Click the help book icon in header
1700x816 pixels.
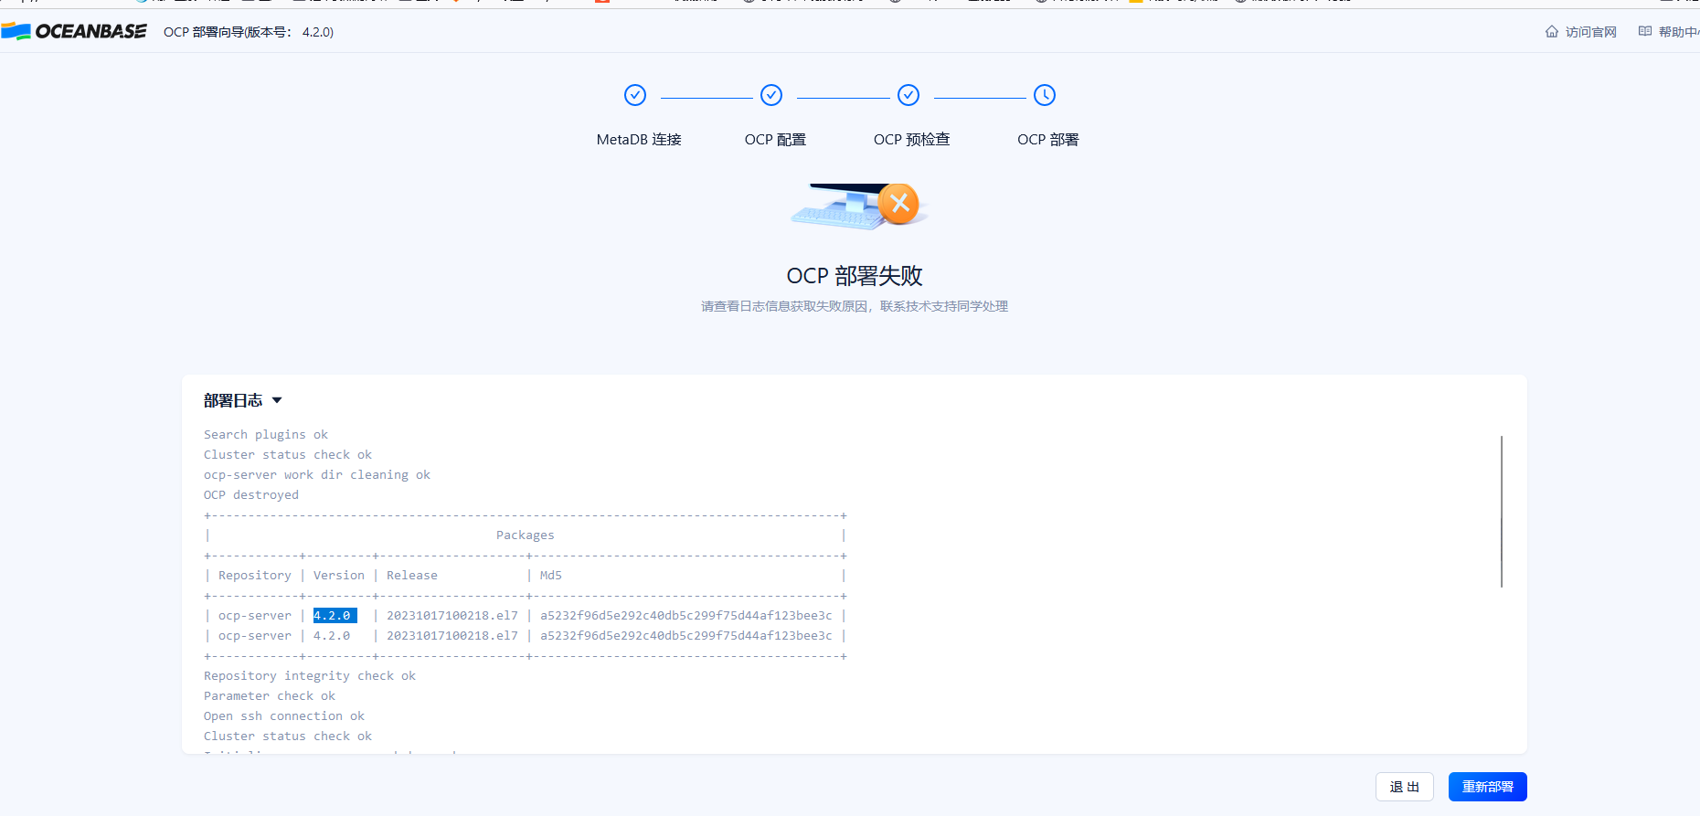point(1645,32)
